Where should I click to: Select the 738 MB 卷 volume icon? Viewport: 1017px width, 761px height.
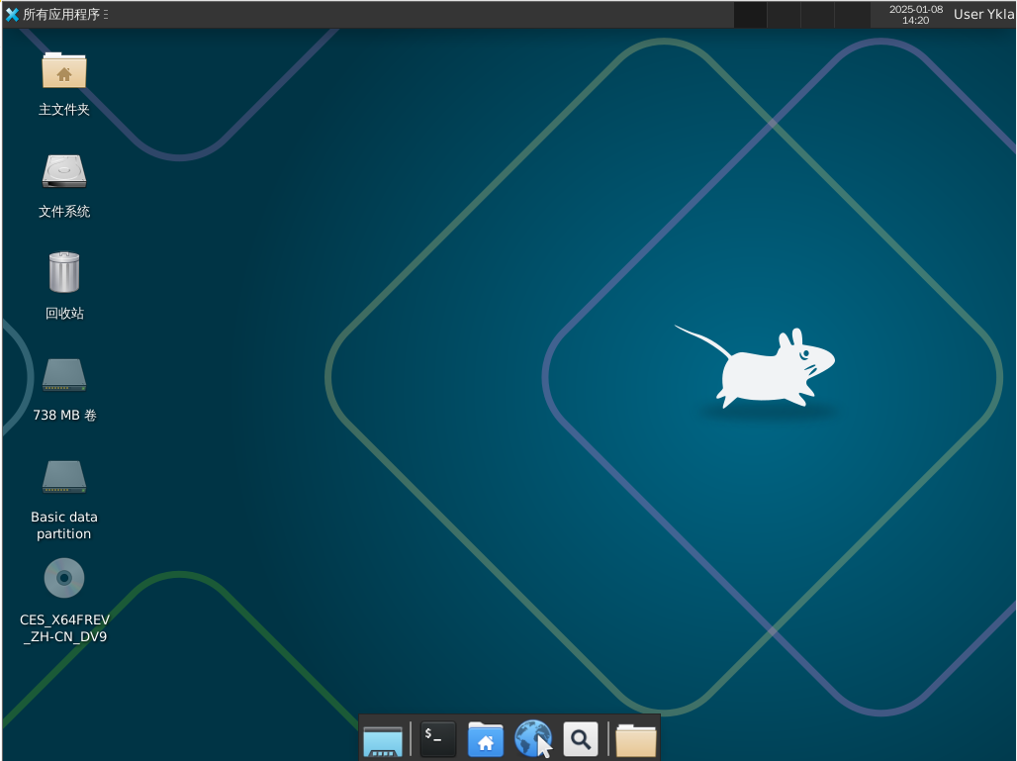(64, 374)
